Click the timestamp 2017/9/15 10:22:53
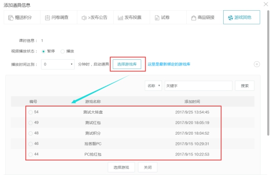Image resolution: width=270 pixels, height=175 pixels. coord(192,155)
